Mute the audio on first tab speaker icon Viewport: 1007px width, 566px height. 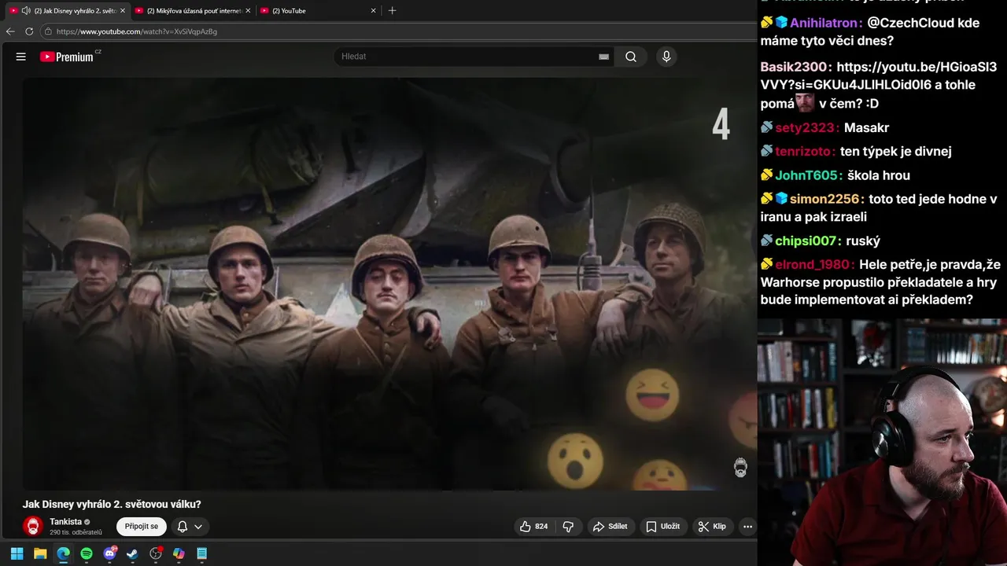[26, 11]
